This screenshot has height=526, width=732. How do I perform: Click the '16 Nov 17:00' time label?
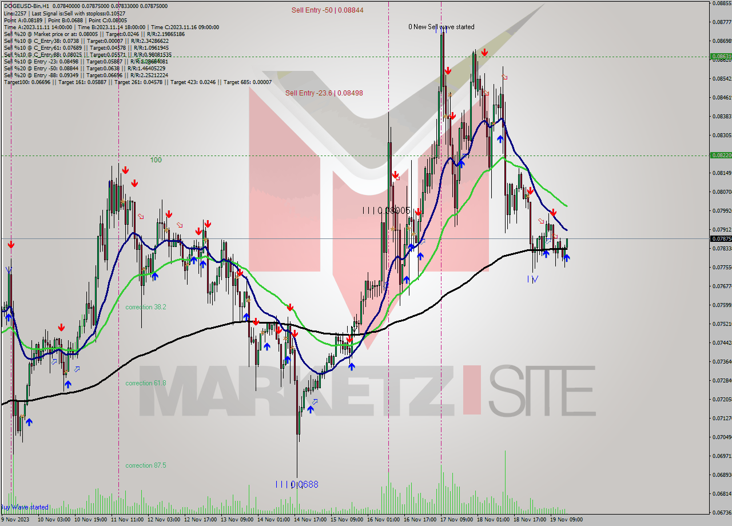(x=420, y=520)
